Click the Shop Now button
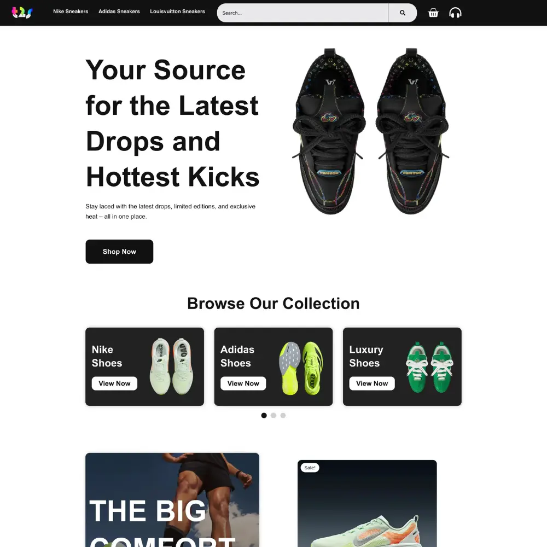This screenshot has width=547, height=547. (119, 252)
